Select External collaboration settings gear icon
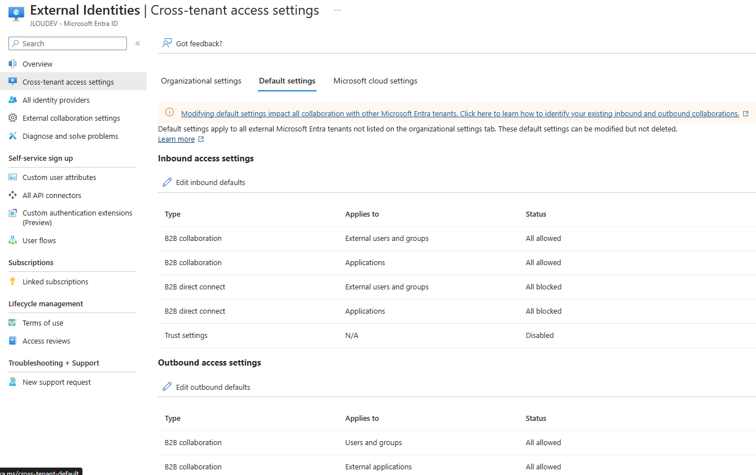 coord(12,118)
